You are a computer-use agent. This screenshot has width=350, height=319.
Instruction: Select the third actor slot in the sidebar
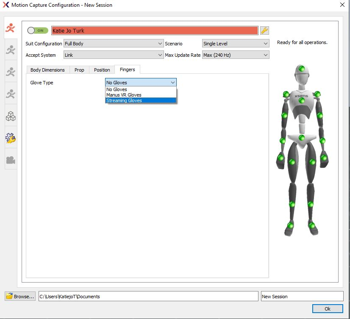pyautogui.click(x=10, y=72)
